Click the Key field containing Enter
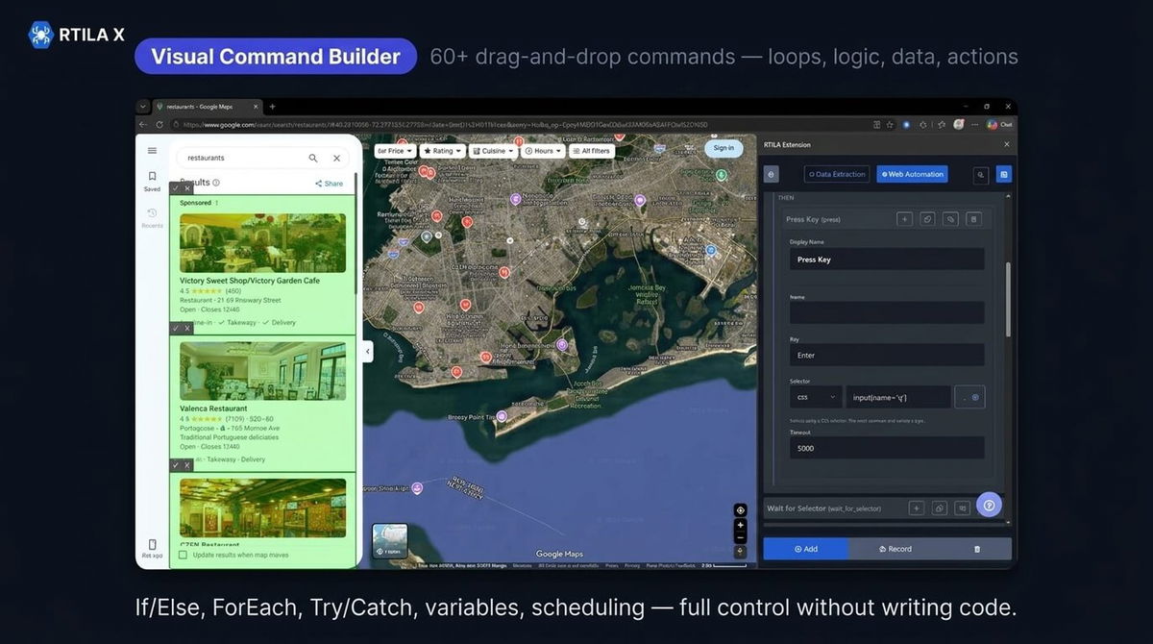 pos(887,355)
